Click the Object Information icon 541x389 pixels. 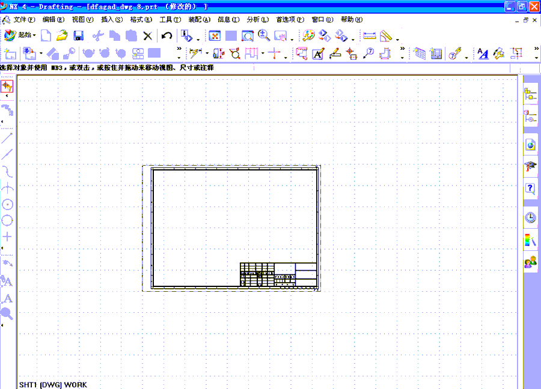pos(187,35)
